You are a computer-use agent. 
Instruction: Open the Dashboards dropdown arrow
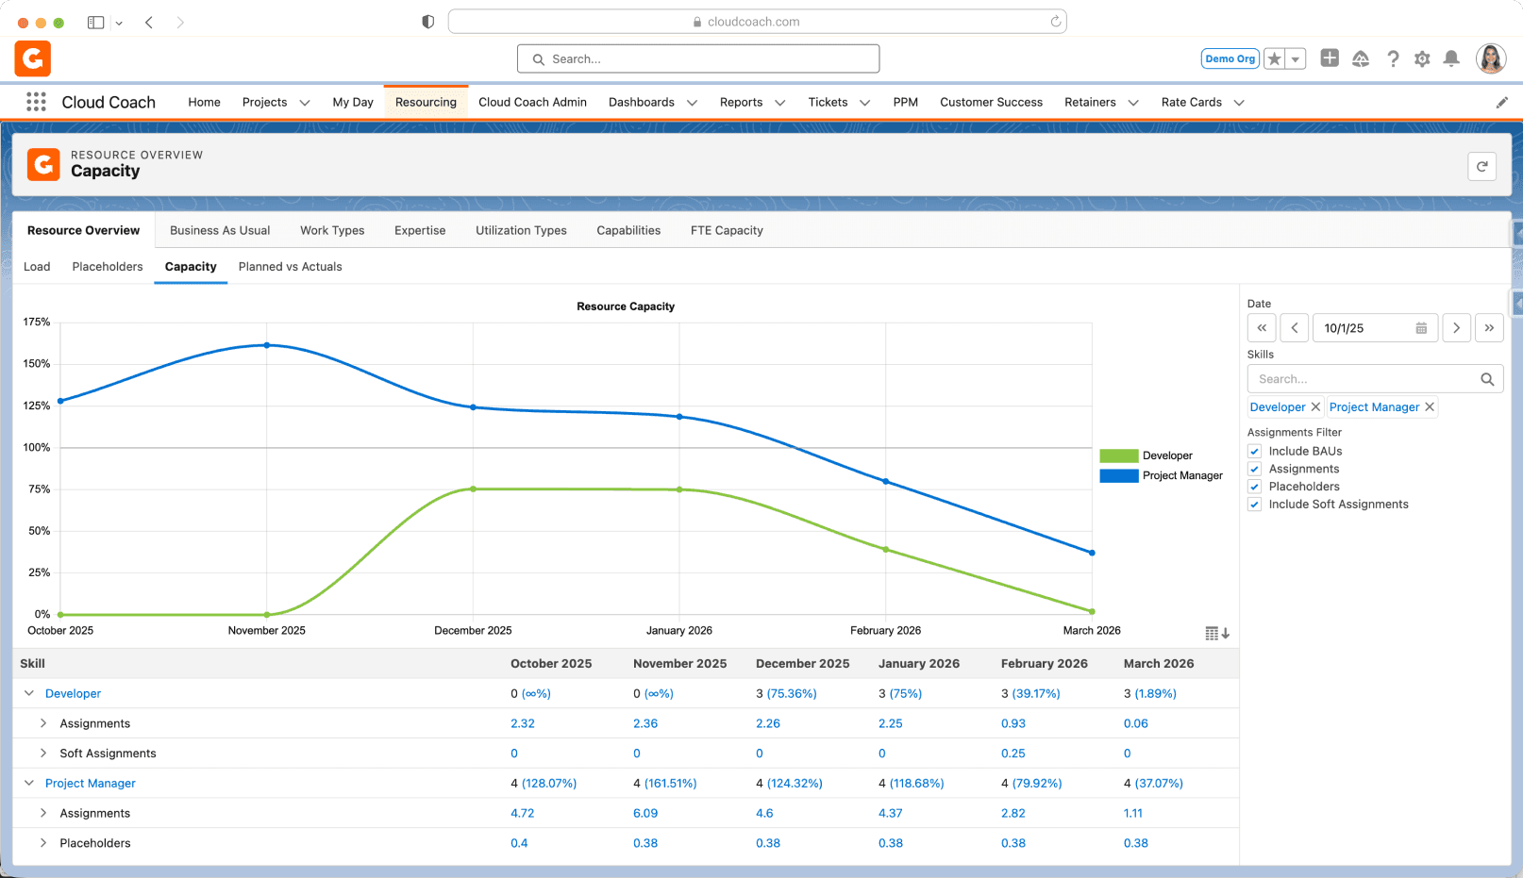click(692, 103)
